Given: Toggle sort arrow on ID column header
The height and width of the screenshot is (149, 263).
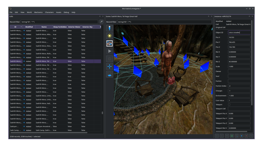Looking at the screenshot, I should (21, 27).
